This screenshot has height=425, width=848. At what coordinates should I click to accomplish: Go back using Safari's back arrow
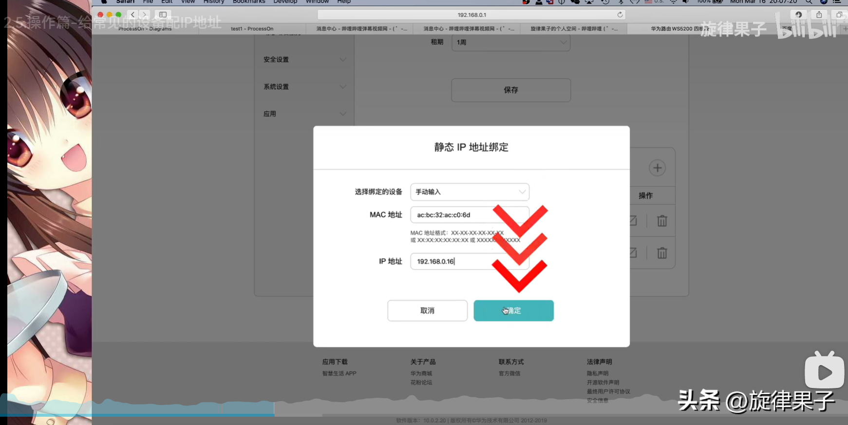[132, 15]
